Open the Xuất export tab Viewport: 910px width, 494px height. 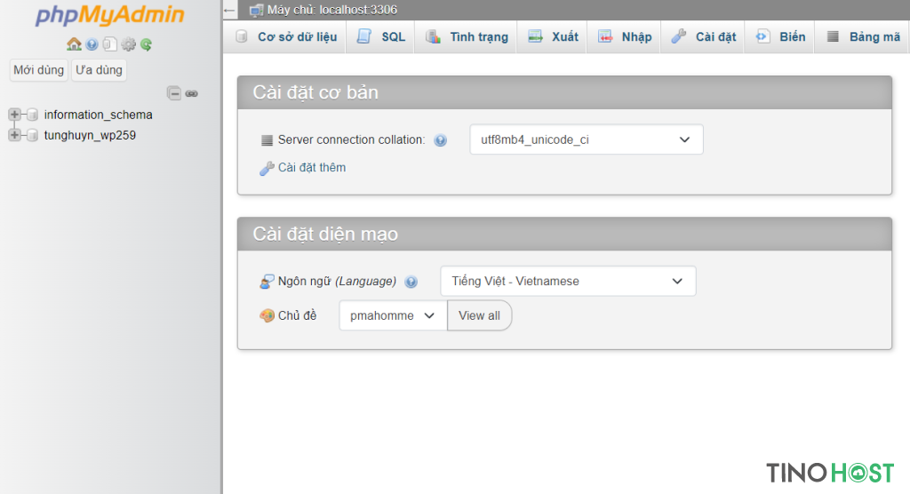[x=553, y=36]
